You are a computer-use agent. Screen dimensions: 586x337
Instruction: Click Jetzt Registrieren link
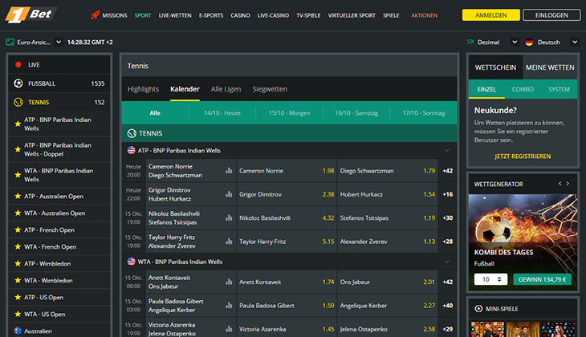pyautogui.click(x=523, y=156)
